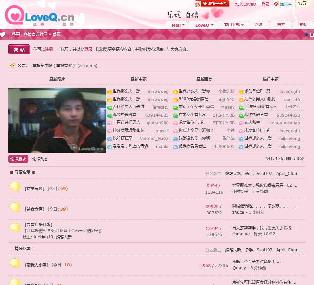Click username qiutian900
The image size is (314, 285).
point(158,123)
